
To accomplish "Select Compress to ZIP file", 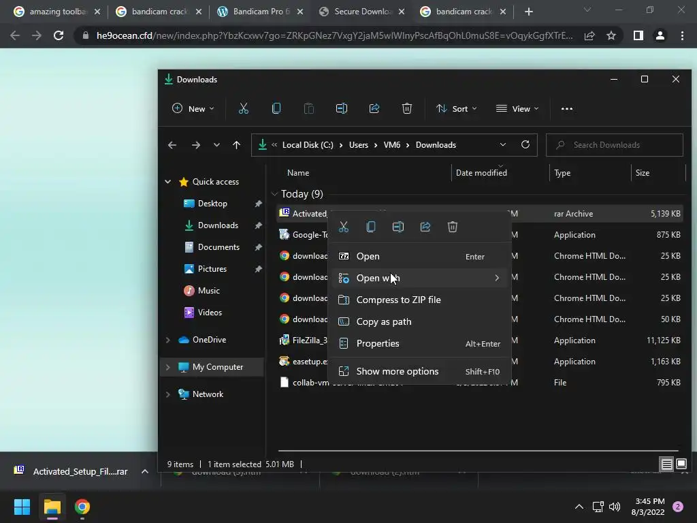I will click(x=420, y=300).
